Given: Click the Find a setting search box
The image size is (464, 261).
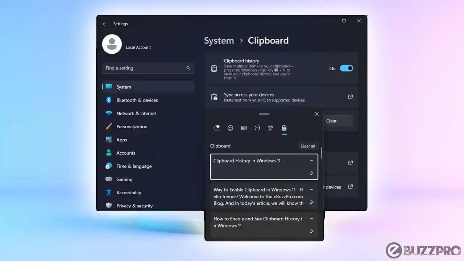Looking at the screenshot, I should pos(148,68).
